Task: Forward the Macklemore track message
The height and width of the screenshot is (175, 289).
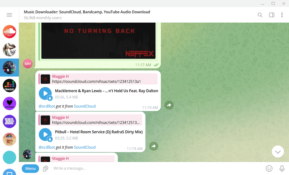Action: (169, 105)
